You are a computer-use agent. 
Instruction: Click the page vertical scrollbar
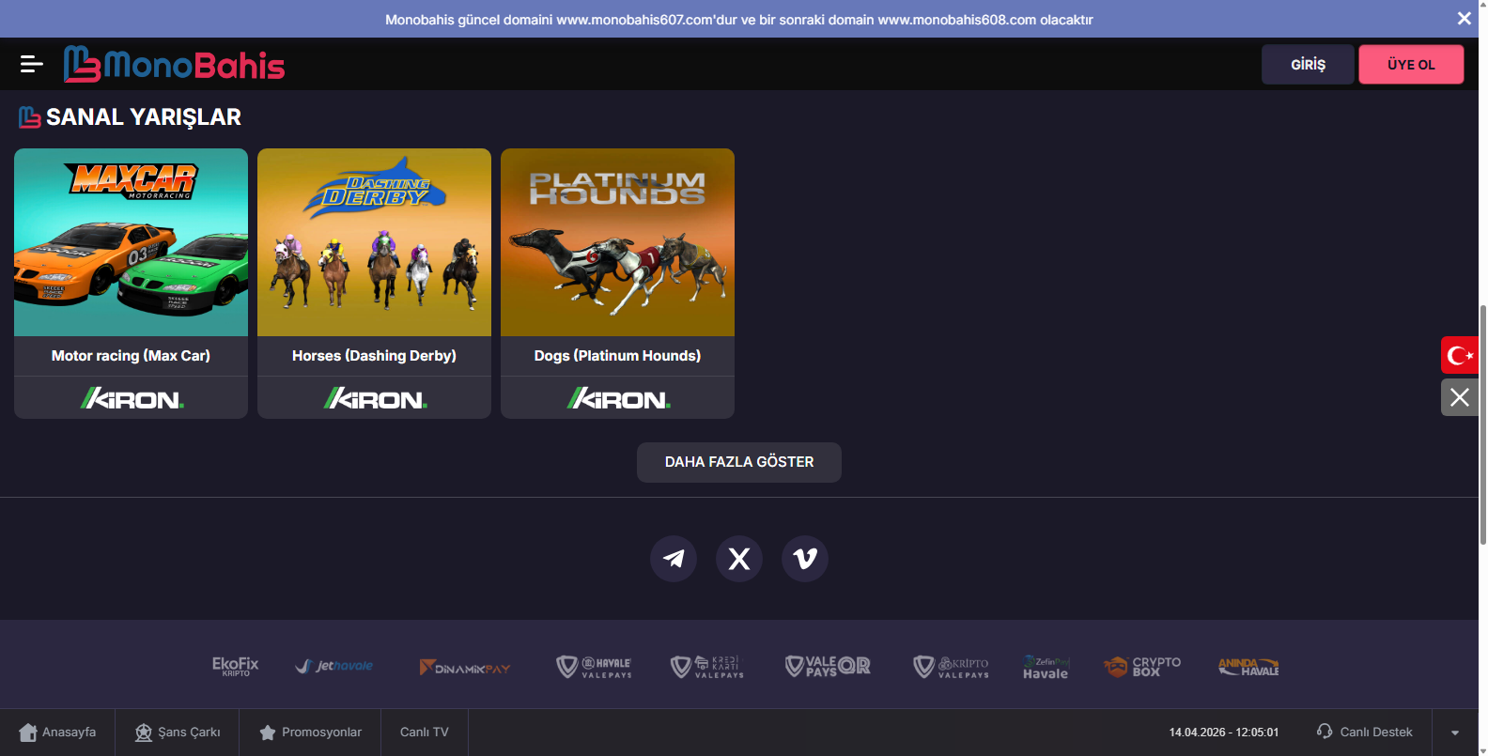point(1483,423)
